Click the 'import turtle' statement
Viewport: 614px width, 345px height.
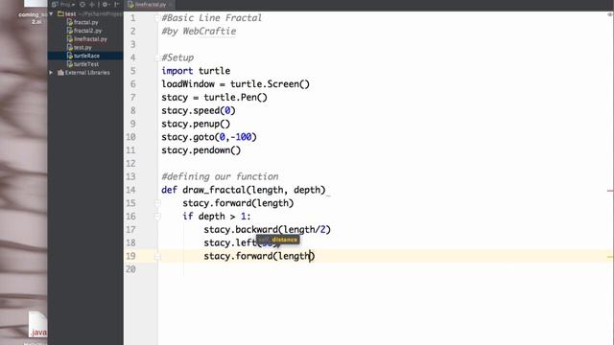[x=196, y=71]
